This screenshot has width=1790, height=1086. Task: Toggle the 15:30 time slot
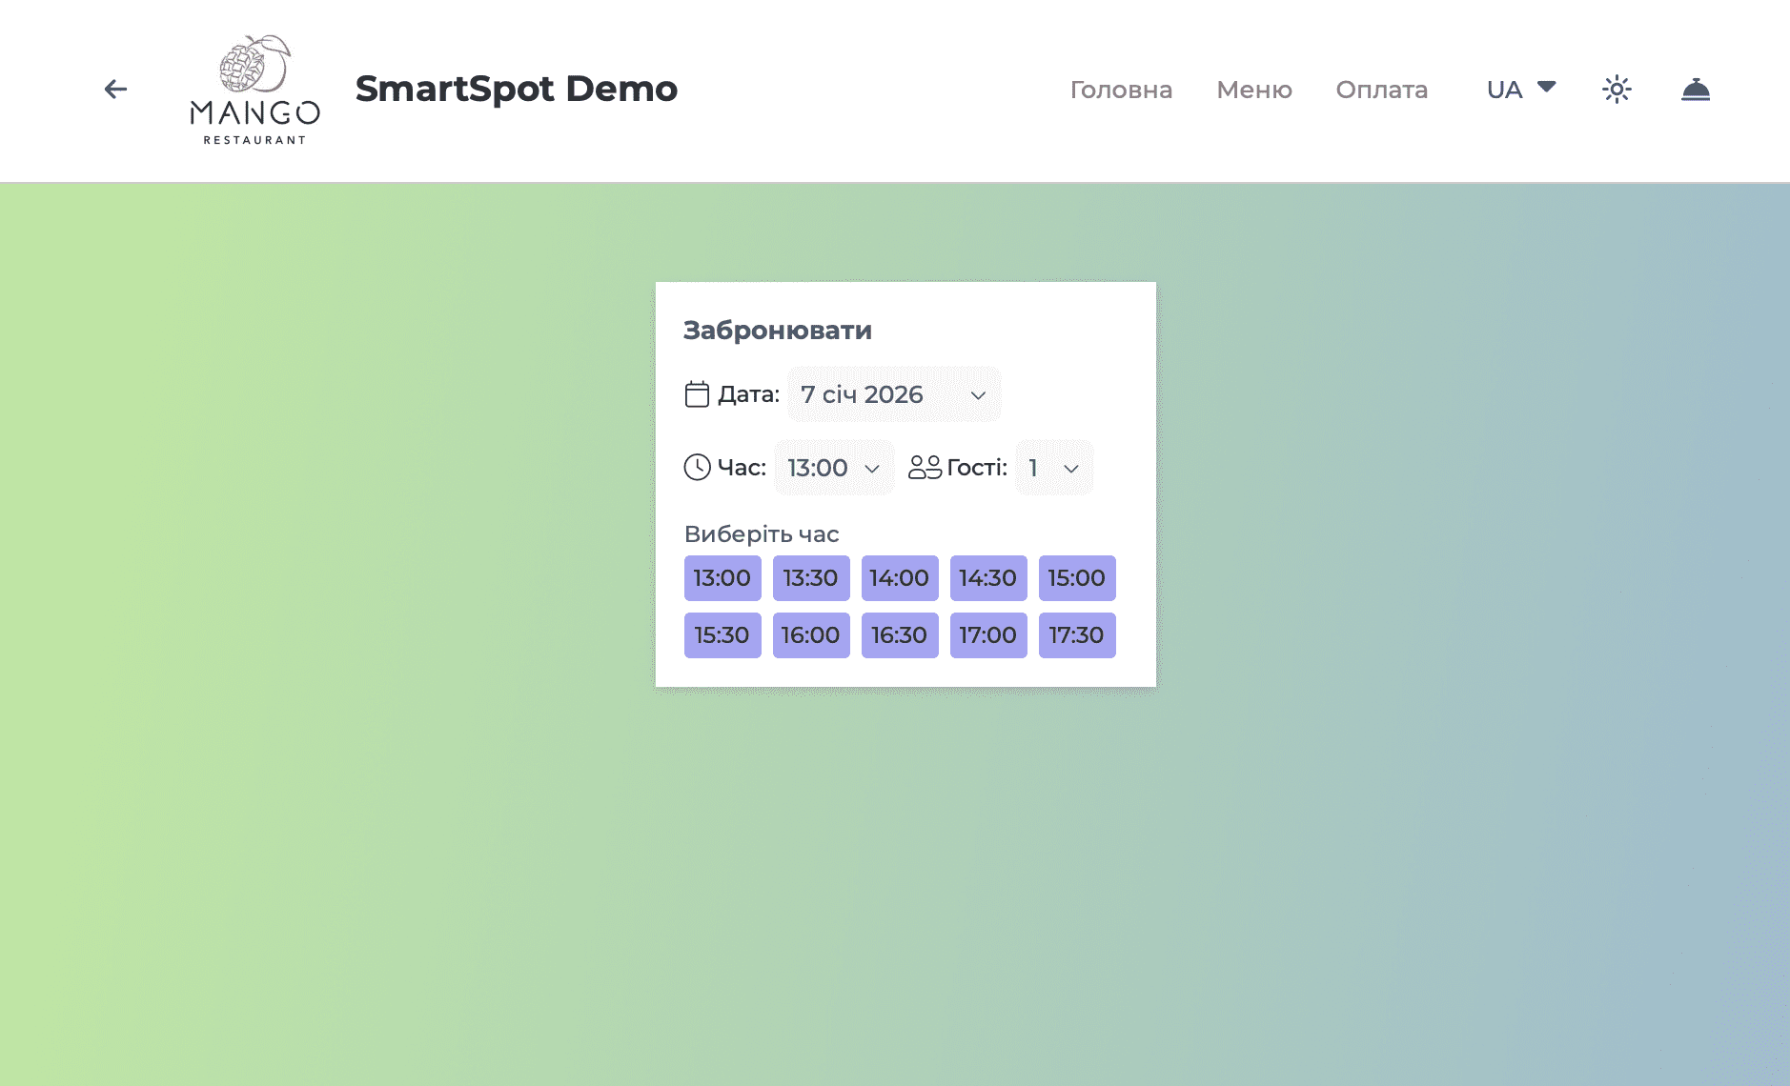[x=722, y=634]
